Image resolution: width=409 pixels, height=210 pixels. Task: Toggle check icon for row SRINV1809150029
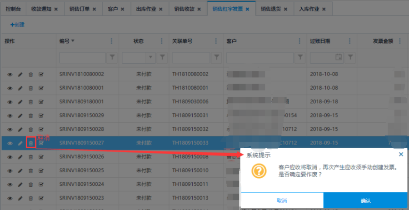pos(41,115)
